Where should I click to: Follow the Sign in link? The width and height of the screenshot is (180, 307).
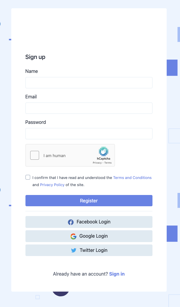117,274
